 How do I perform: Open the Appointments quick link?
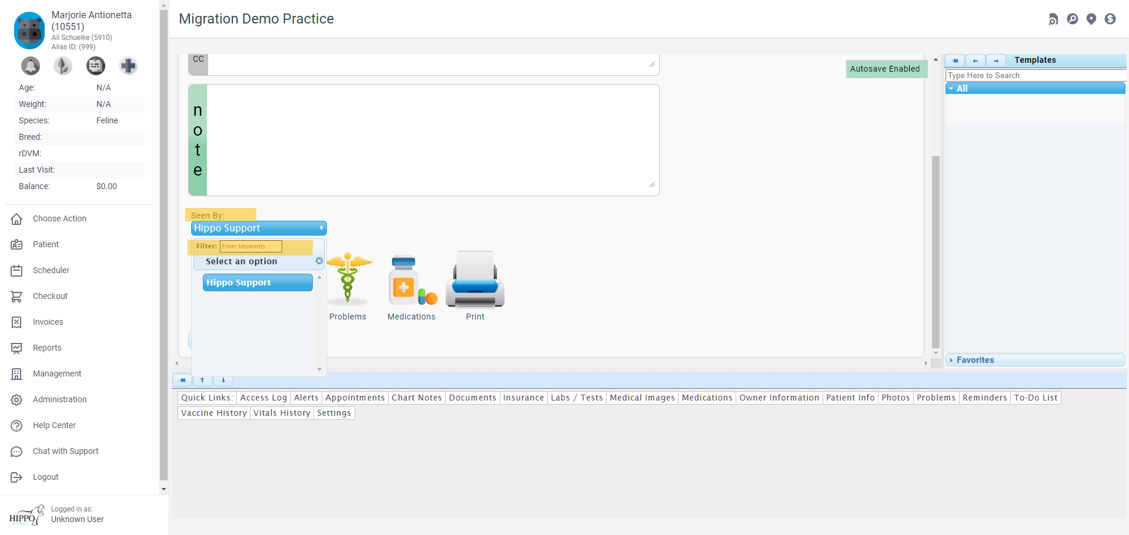[355, 398]
